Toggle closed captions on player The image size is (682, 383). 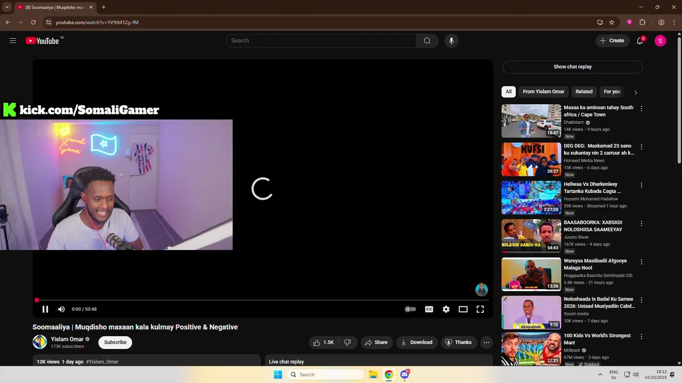tap(429, 309)
